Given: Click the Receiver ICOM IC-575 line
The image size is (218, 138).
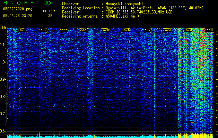Looking at the screenshot, I should pyautogui.click(x=117, y=12).
